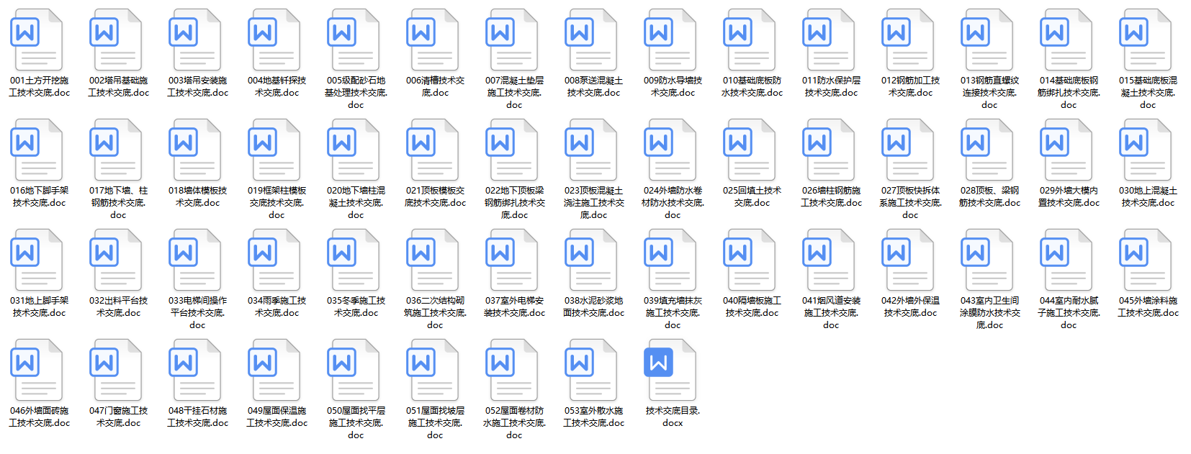Click the file name text 035冬季施工技术交底.doc
Screen dimensions: 1191x454
point(356,307)
